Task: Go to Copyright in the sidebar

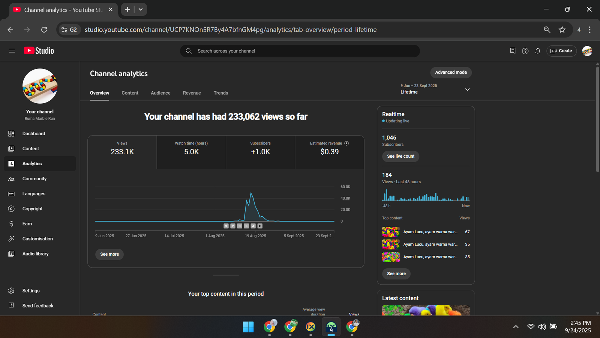Action: 32,209
